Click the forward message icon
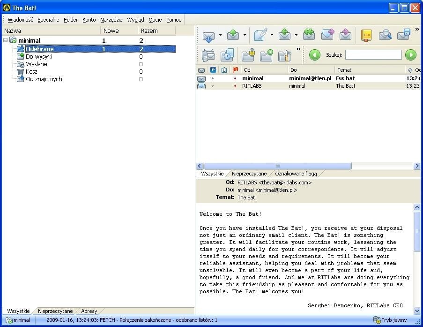Screen dimensions: 423x327 point(327,35)
